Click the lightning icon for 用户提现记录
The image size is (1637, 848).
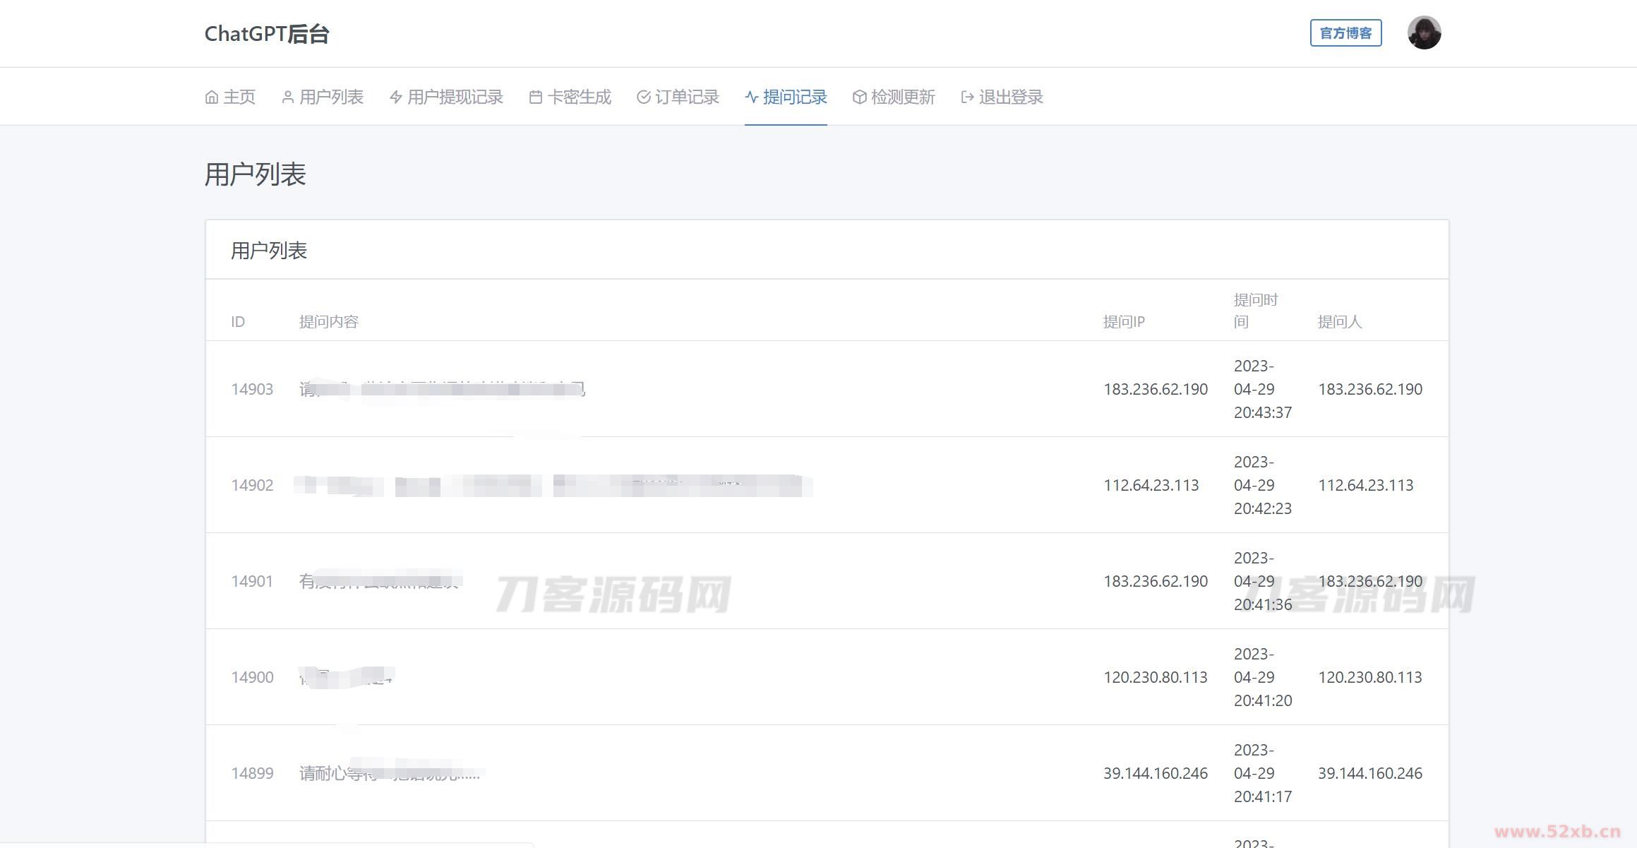396,97
